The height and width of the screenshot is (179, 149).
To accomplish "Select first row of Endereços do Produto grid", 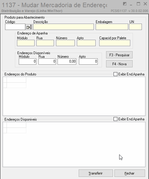I will coord(16,85).
